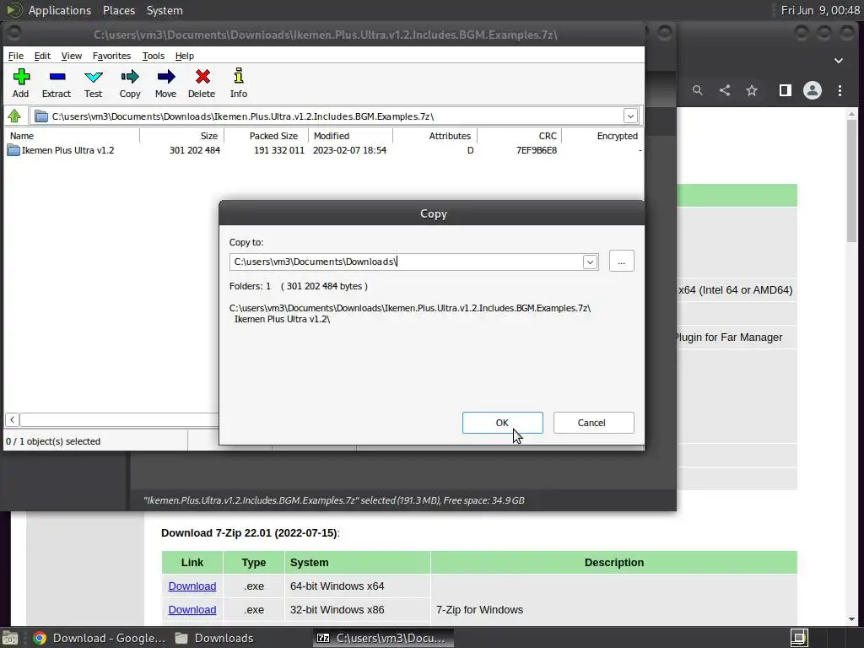Open the System menu
The height and width of the screenshot is (648, 864).
(165, 10)
